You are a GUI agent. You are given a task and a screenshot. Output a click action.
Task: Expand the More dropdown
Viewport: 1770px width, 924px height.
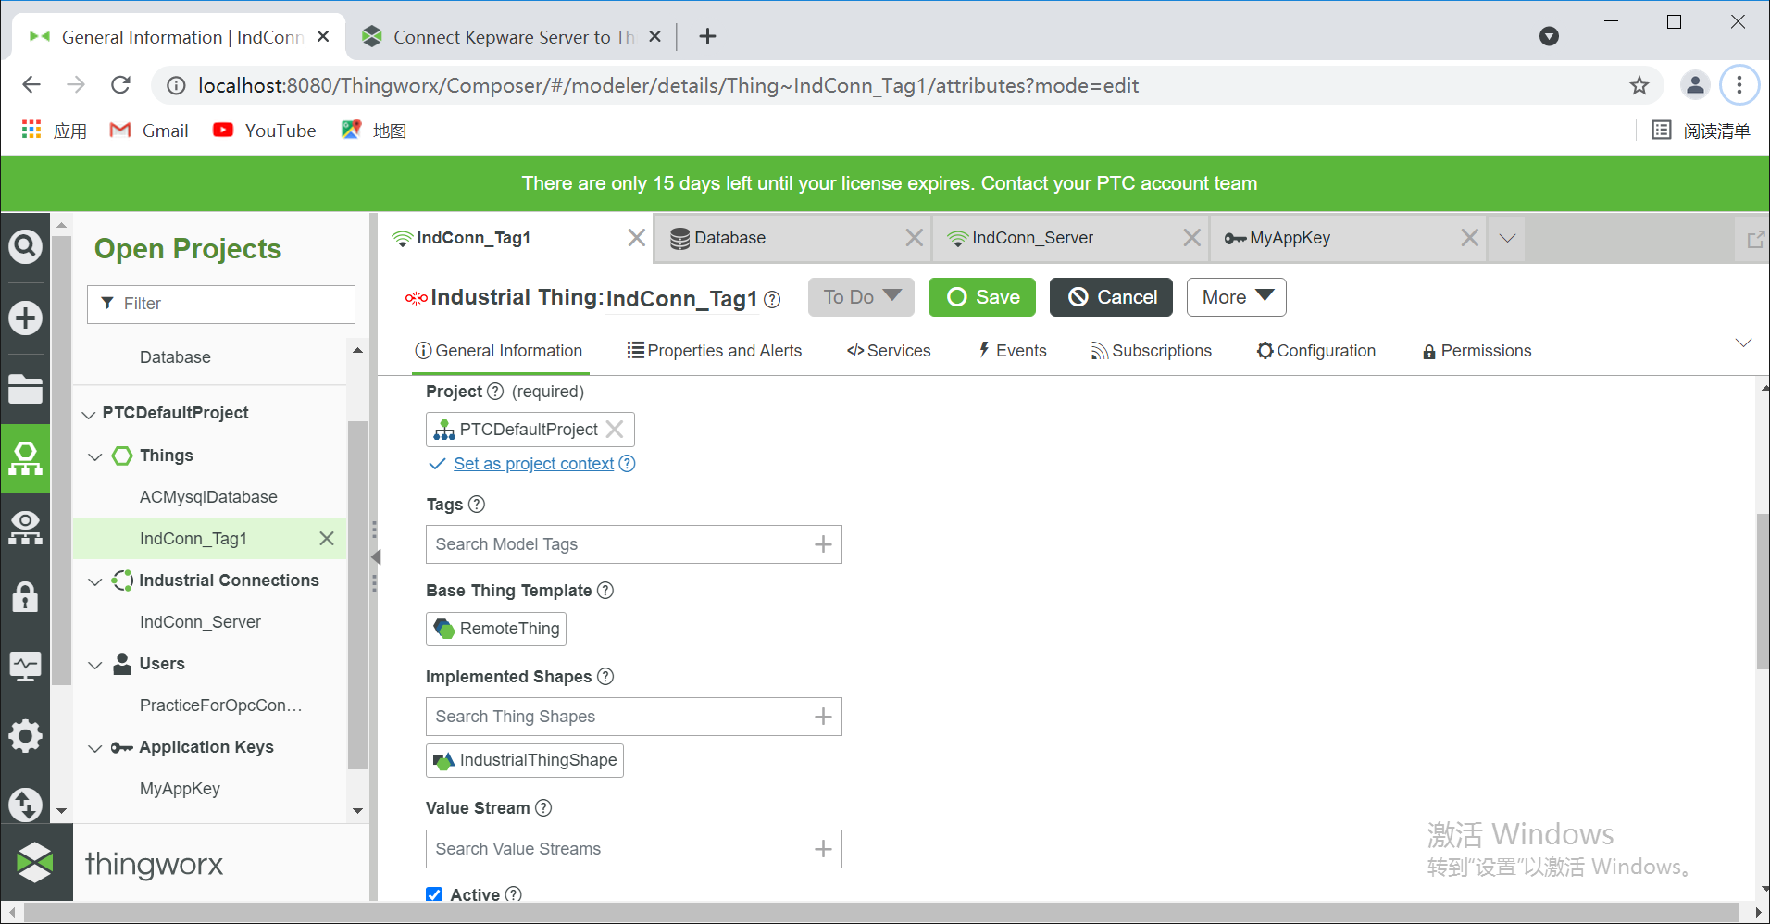[x=1235, y=297]
